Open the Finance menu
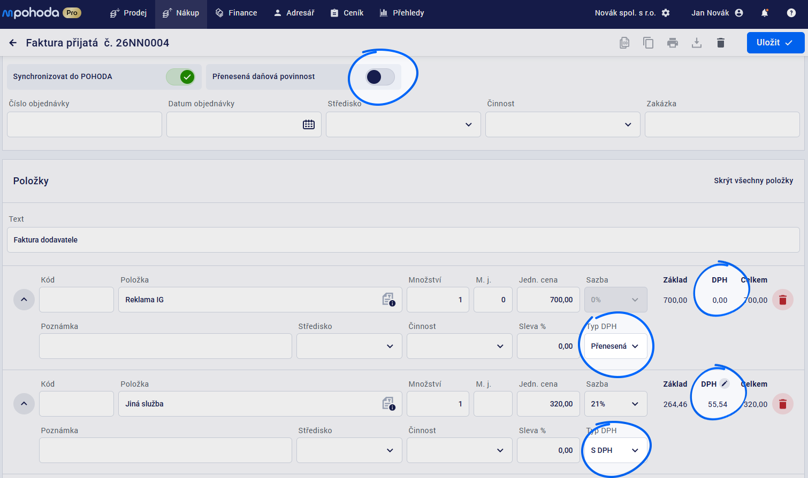 (x=236, y=13)
